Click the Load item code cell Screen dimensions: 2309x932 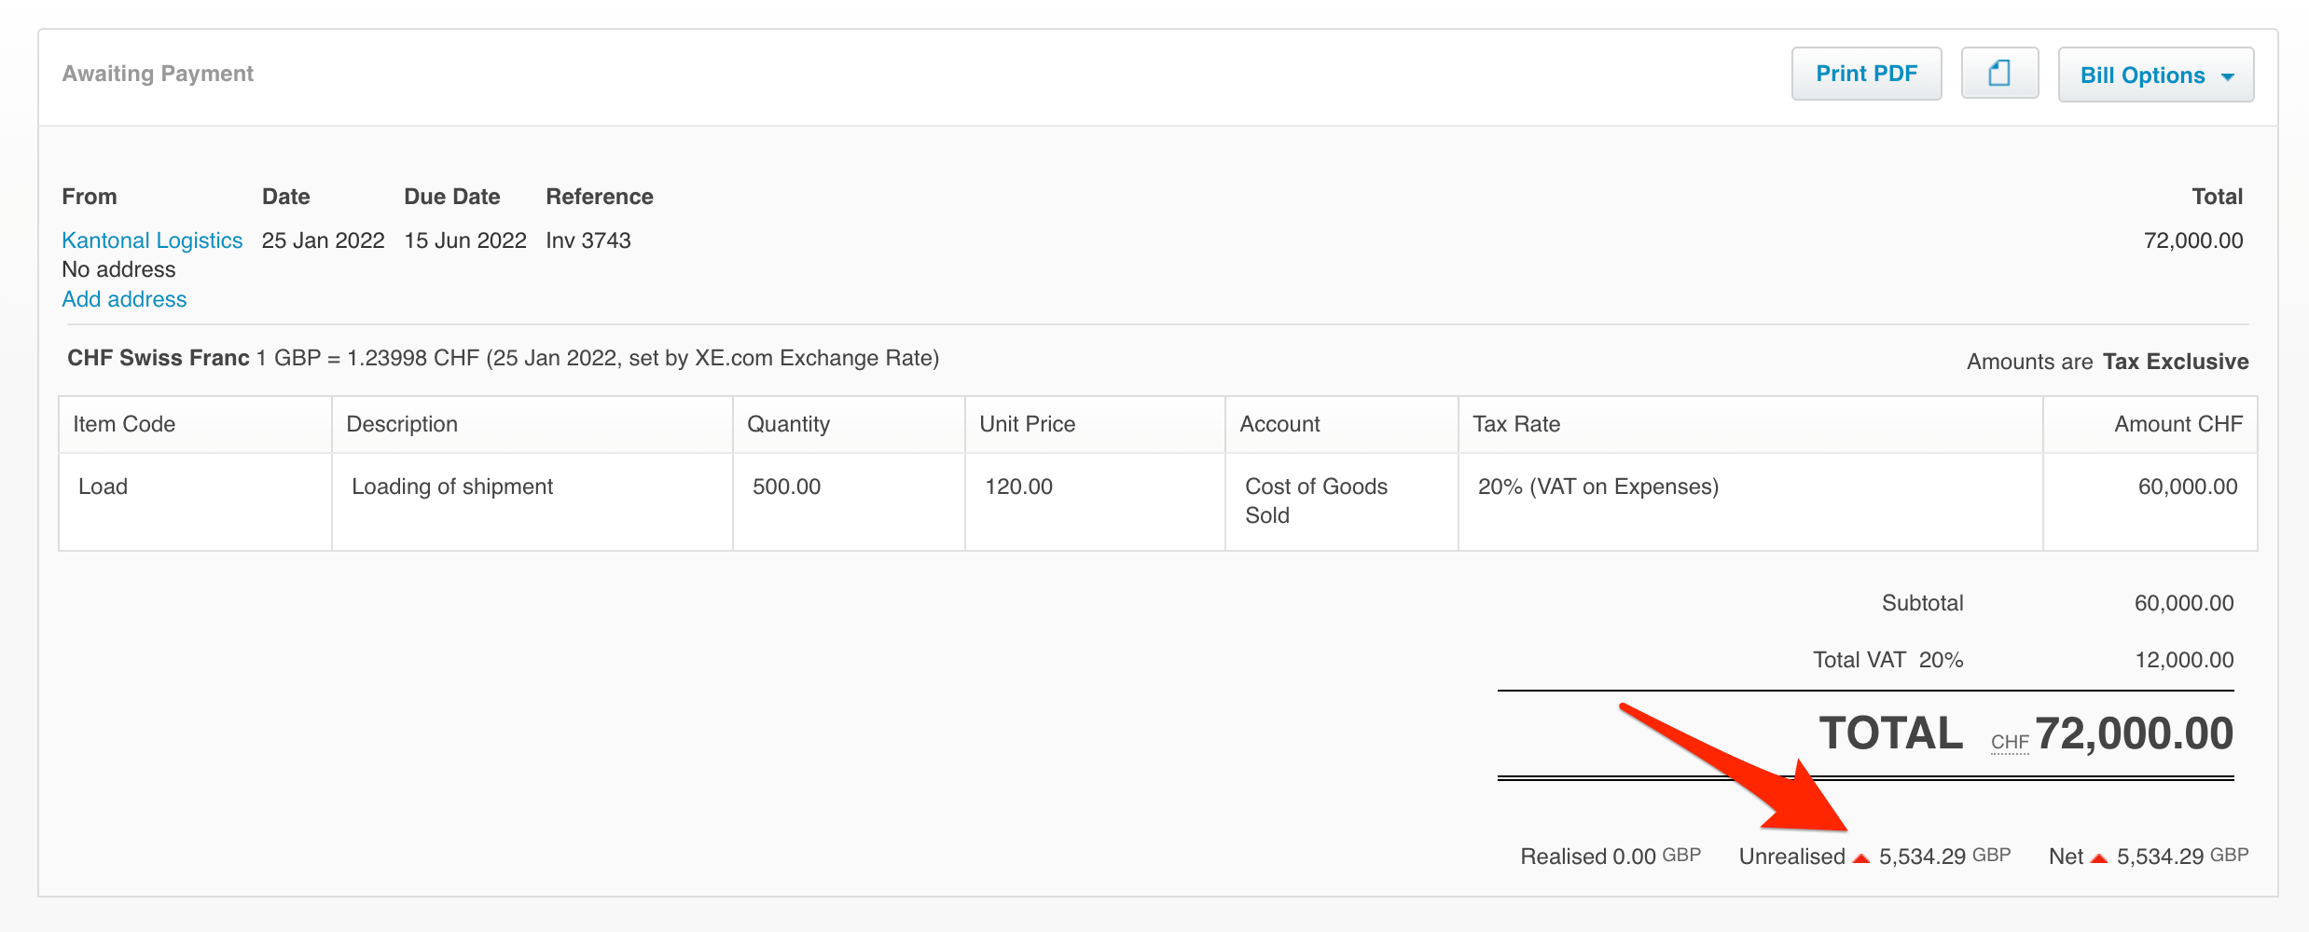(x=103, y=486)
